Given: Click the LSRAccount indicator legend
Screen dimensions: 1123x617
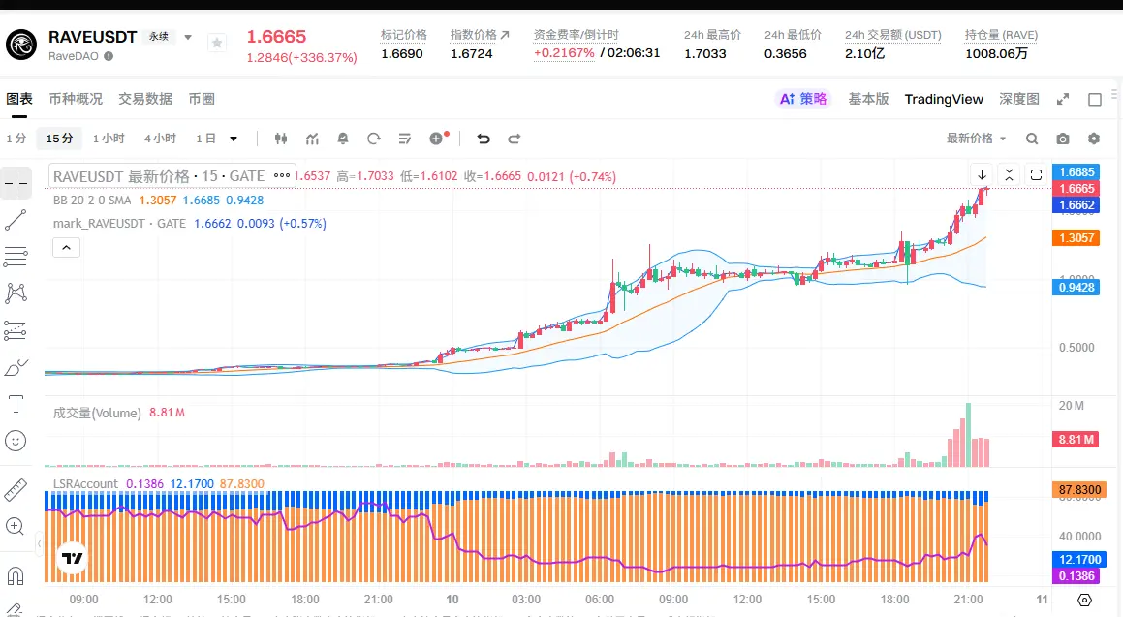Looking at the screenshot, I should (x=85, y=484).
